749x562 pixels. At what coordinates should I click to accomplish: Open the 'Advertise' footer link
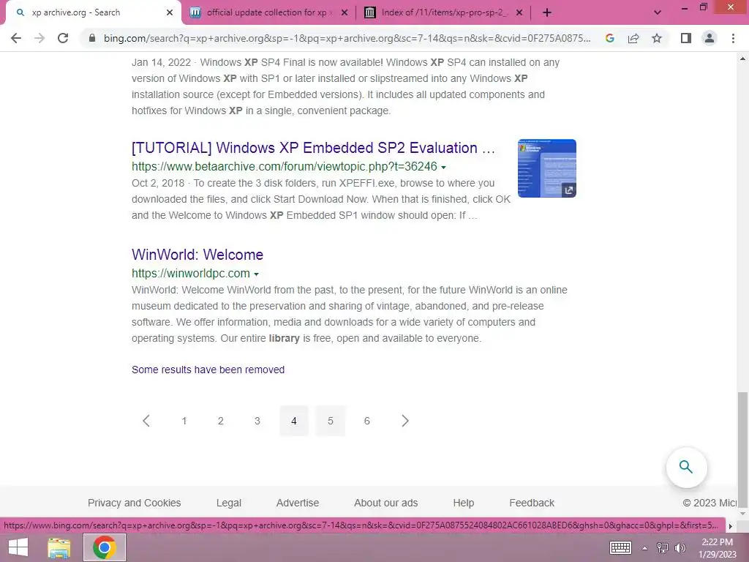click(298, 503)
